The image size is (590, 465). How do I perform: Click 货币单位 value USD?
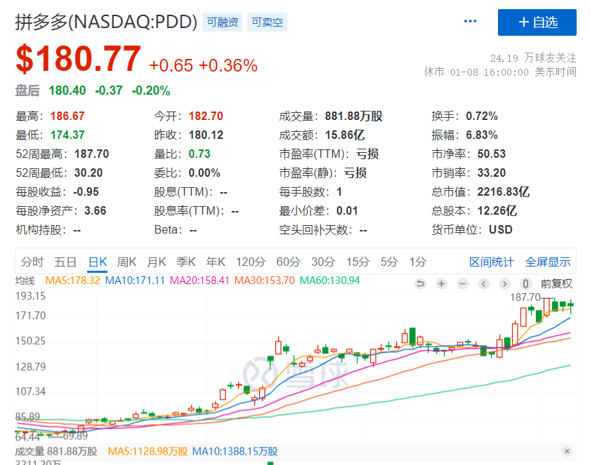[x=500, y=229]
